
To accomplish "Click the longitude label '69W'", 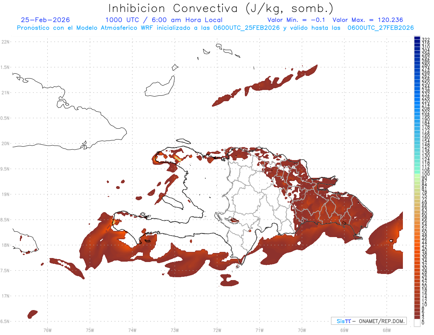I will [x=344, y=330].
